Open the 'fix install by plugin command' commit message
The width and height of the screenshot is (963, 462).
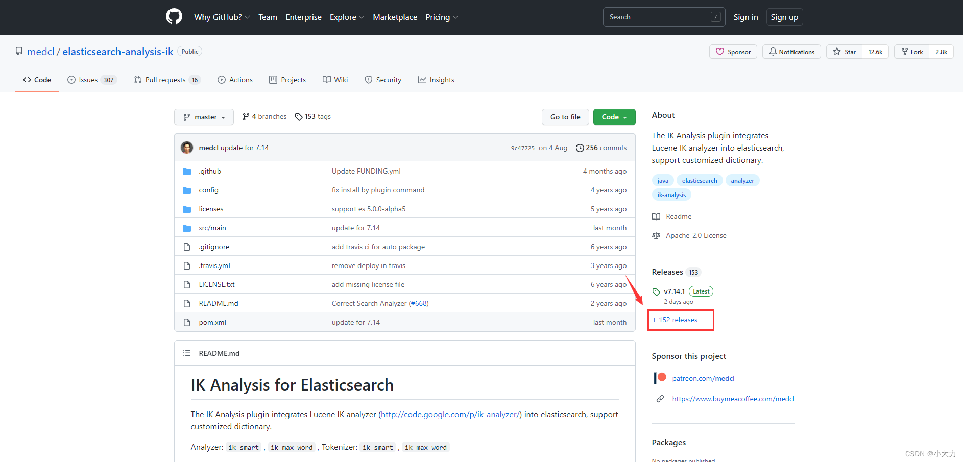click(x=378, y=190)
